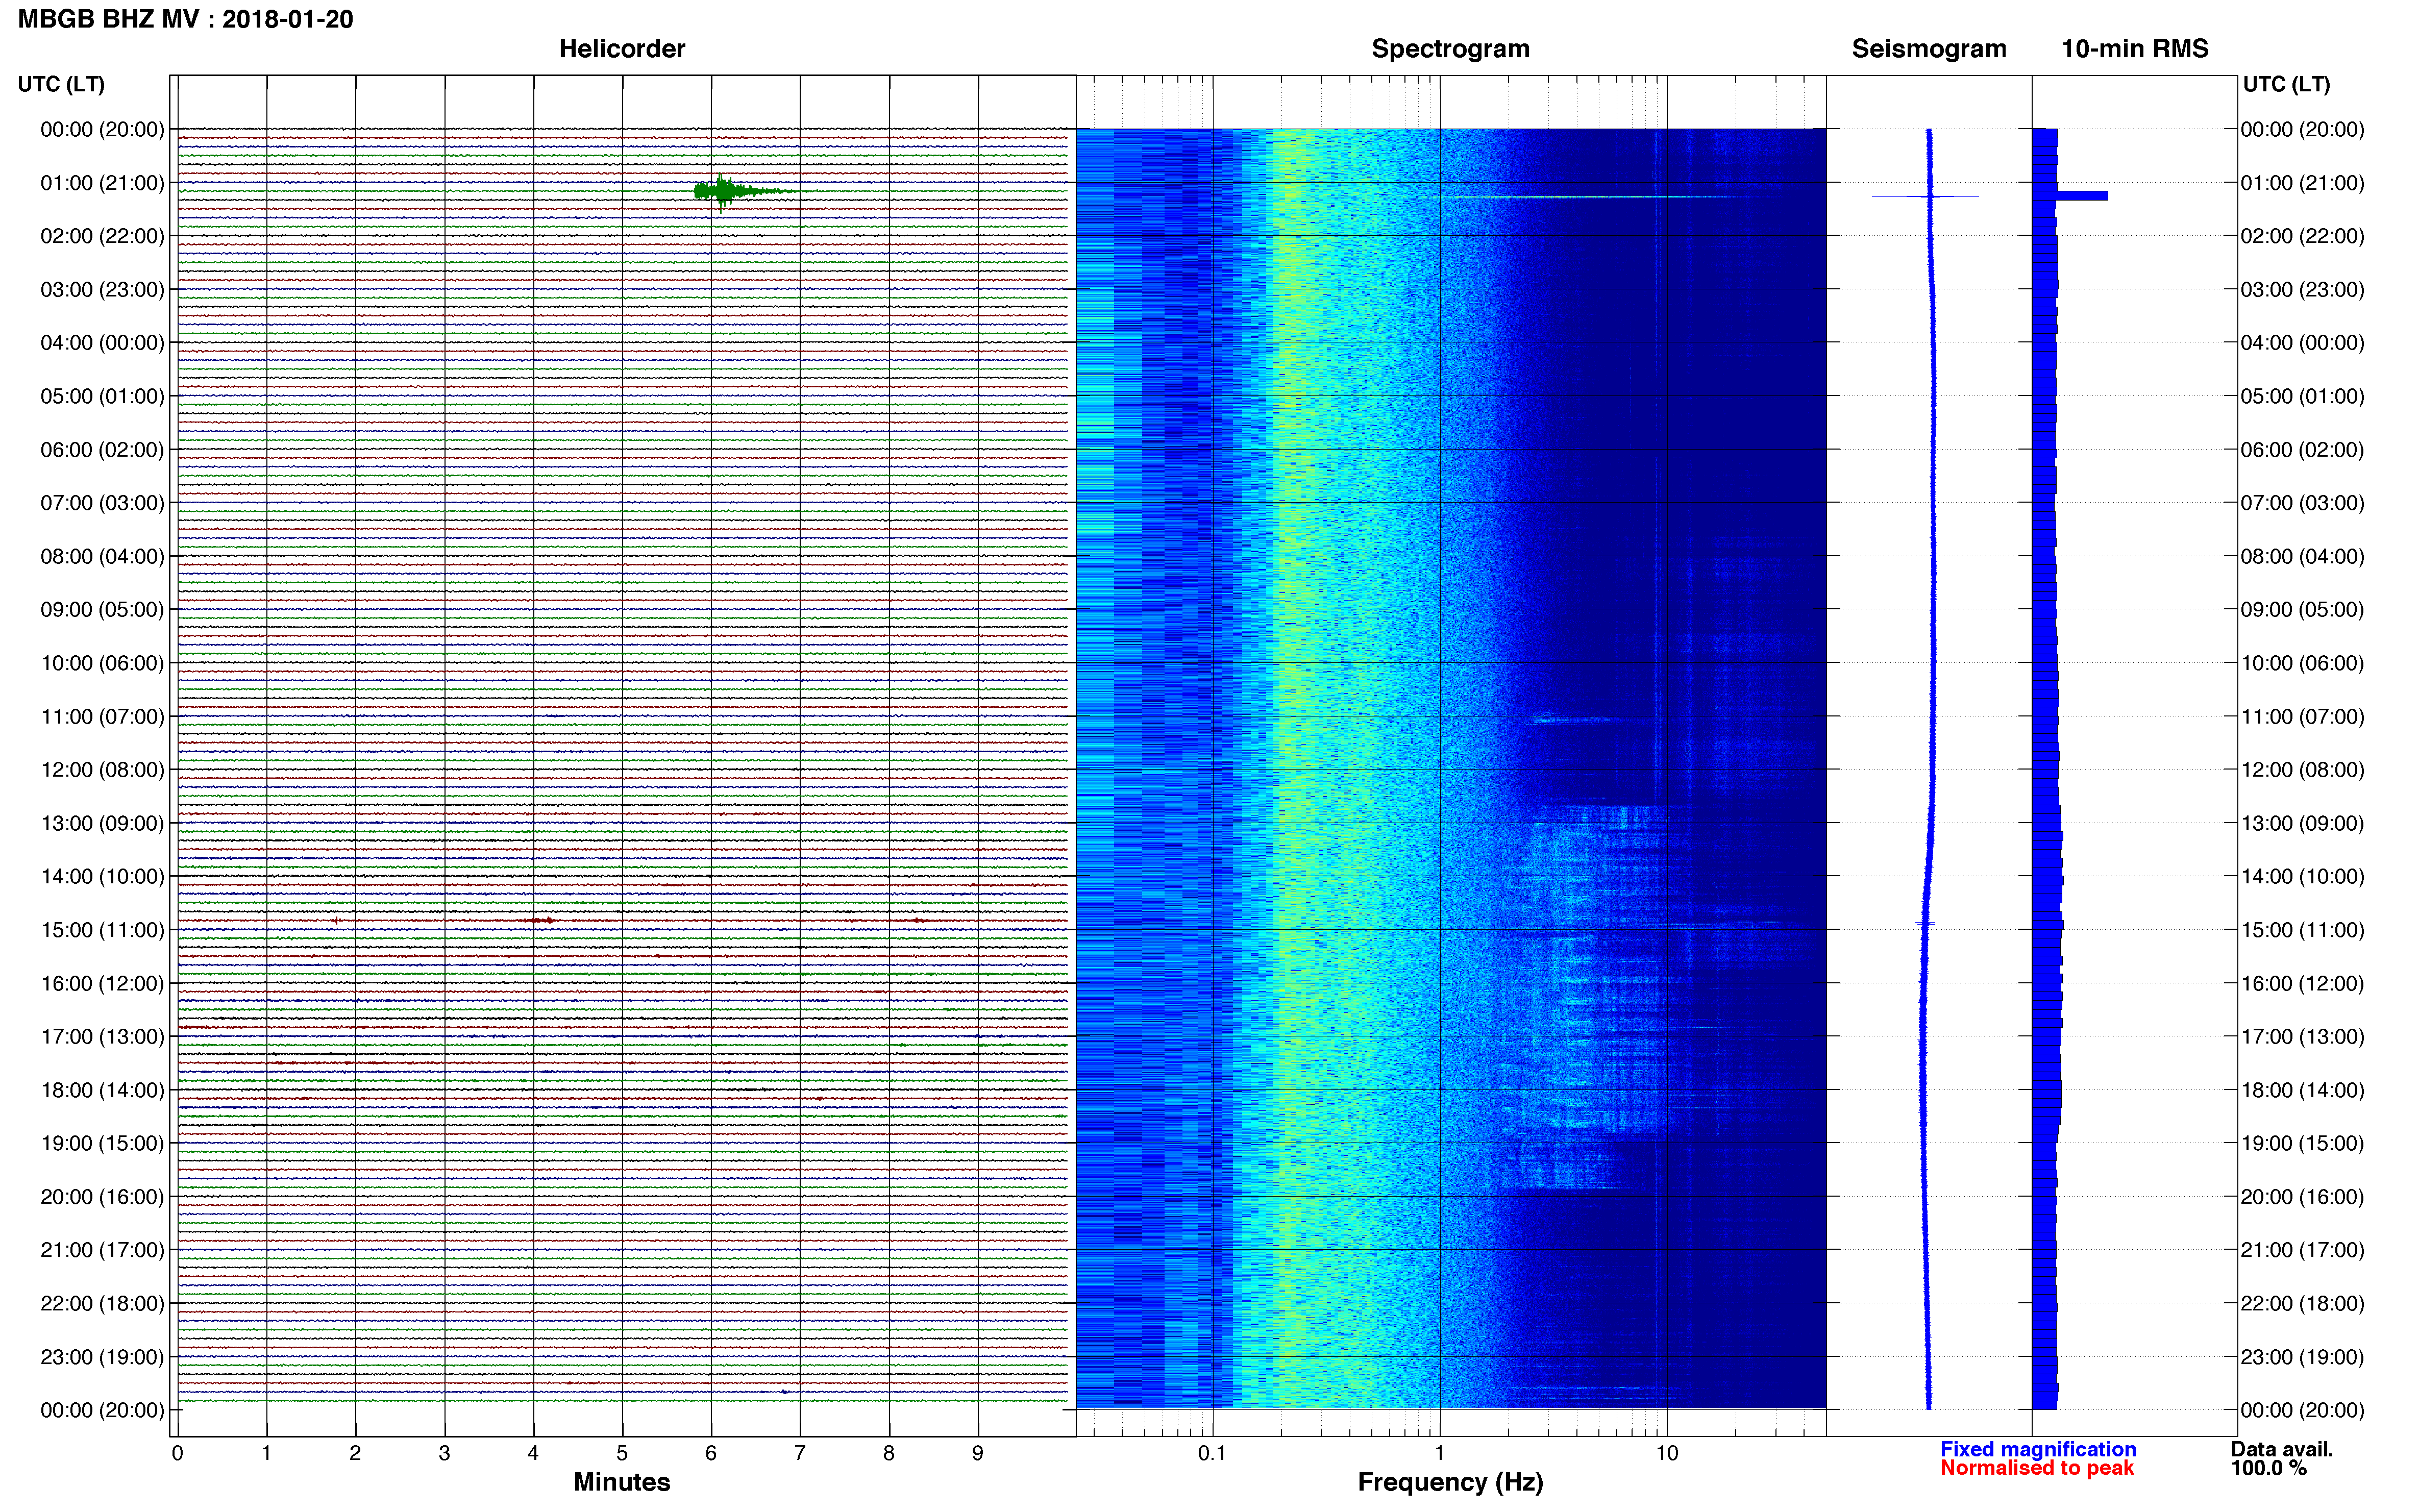Click right axis label 07:00 (03:00)

2302,503
